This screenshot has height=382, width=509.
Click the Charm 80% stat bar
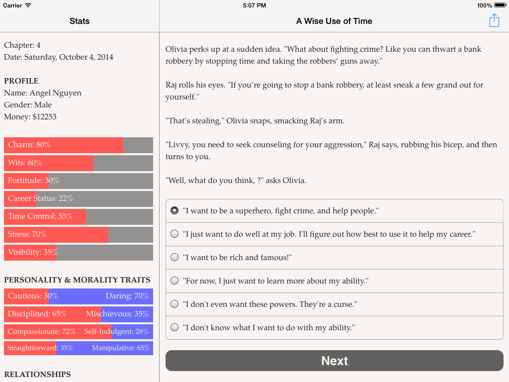coord(79,145)
